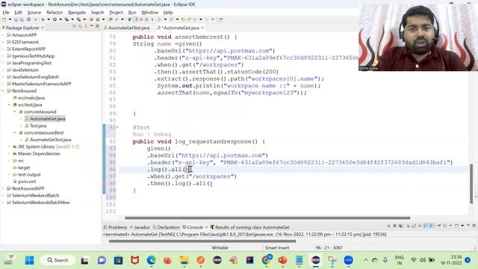Open Firefox from the taskbar
The image size is (478, 269).
(x=167, y=260)
